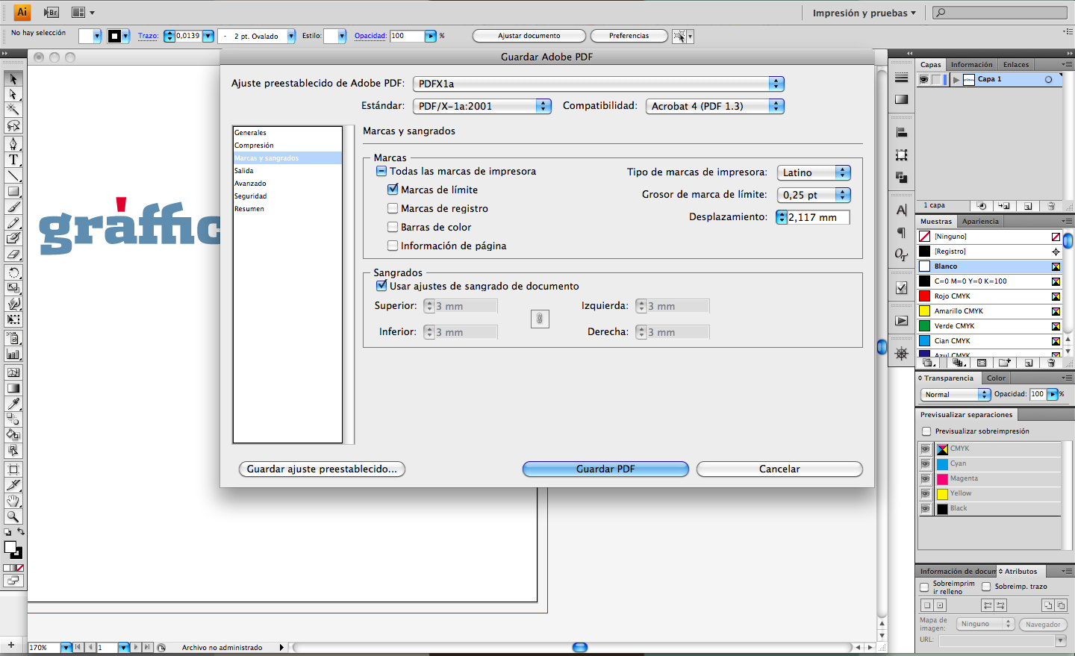This screenshot has height=656, width=1075.
Task: Open Impresión y pruebas workspace menu
Action: tap(864, 13)
